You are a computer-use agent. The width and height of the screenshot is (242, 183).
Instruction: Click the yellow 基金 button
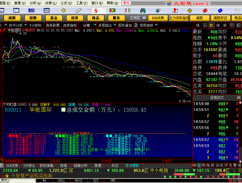coord(54,18)
